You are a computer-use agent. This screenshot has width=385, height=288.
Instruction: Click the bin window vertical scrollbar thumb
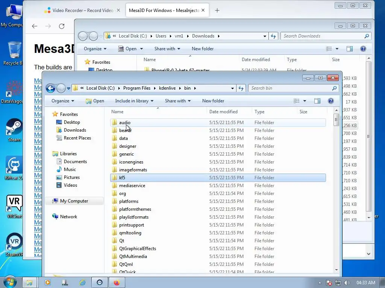[336, 120]
